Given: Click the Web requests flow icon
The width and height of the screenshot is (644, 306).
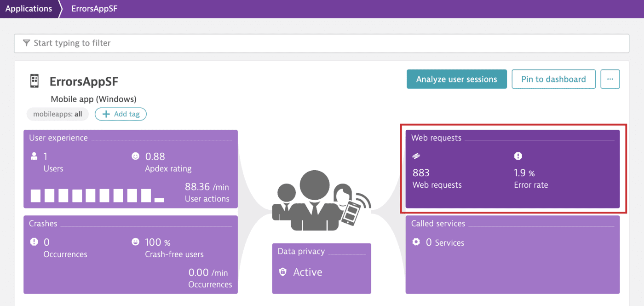Looking at the screenshot, I should point(416,156).
